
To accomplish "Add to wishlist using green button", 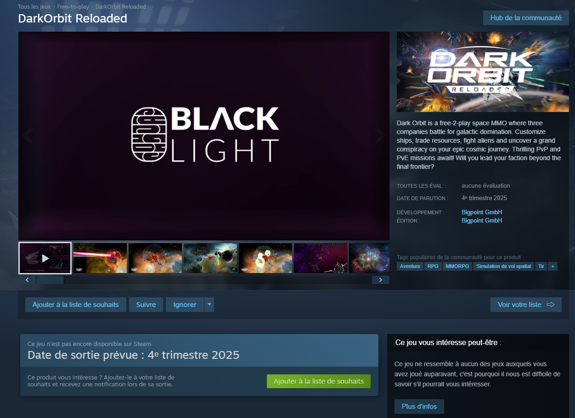I will tap(319, 381).
